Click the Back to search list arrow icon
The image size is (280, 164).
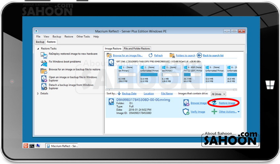pos(199,55)
